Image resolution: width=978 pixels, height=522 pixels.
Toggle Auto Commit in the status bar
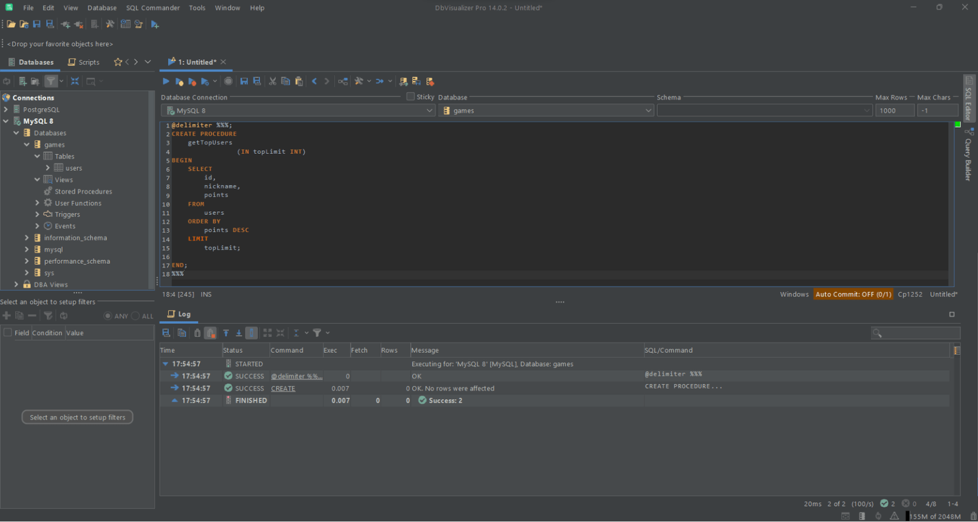coord(853,294)
